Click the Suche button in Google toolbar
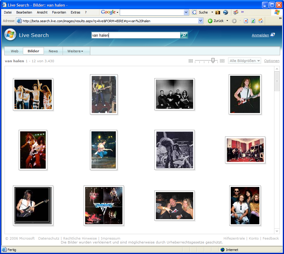The image size is (284, 254). [203, 12]
